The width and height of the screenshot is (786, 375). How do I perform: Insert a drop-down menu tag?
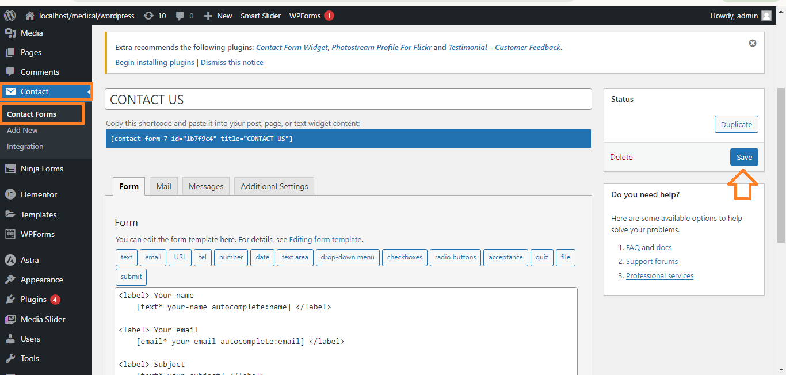pos(348,257)
